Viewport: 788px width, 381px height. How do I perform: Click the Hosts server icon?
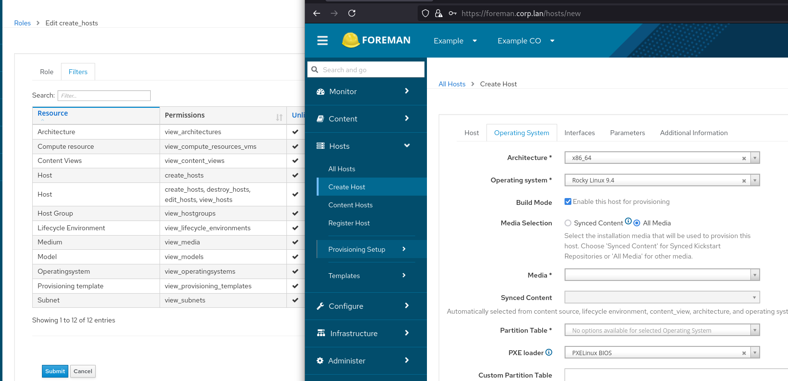point(321,146)
